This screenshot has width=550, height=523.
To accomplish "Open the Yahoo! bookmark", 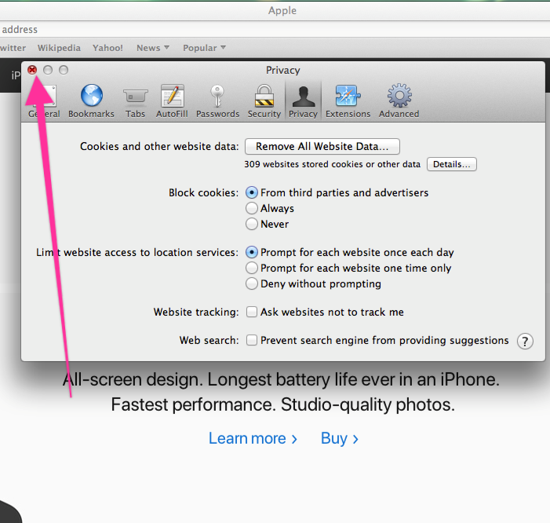I will (107, 48).
